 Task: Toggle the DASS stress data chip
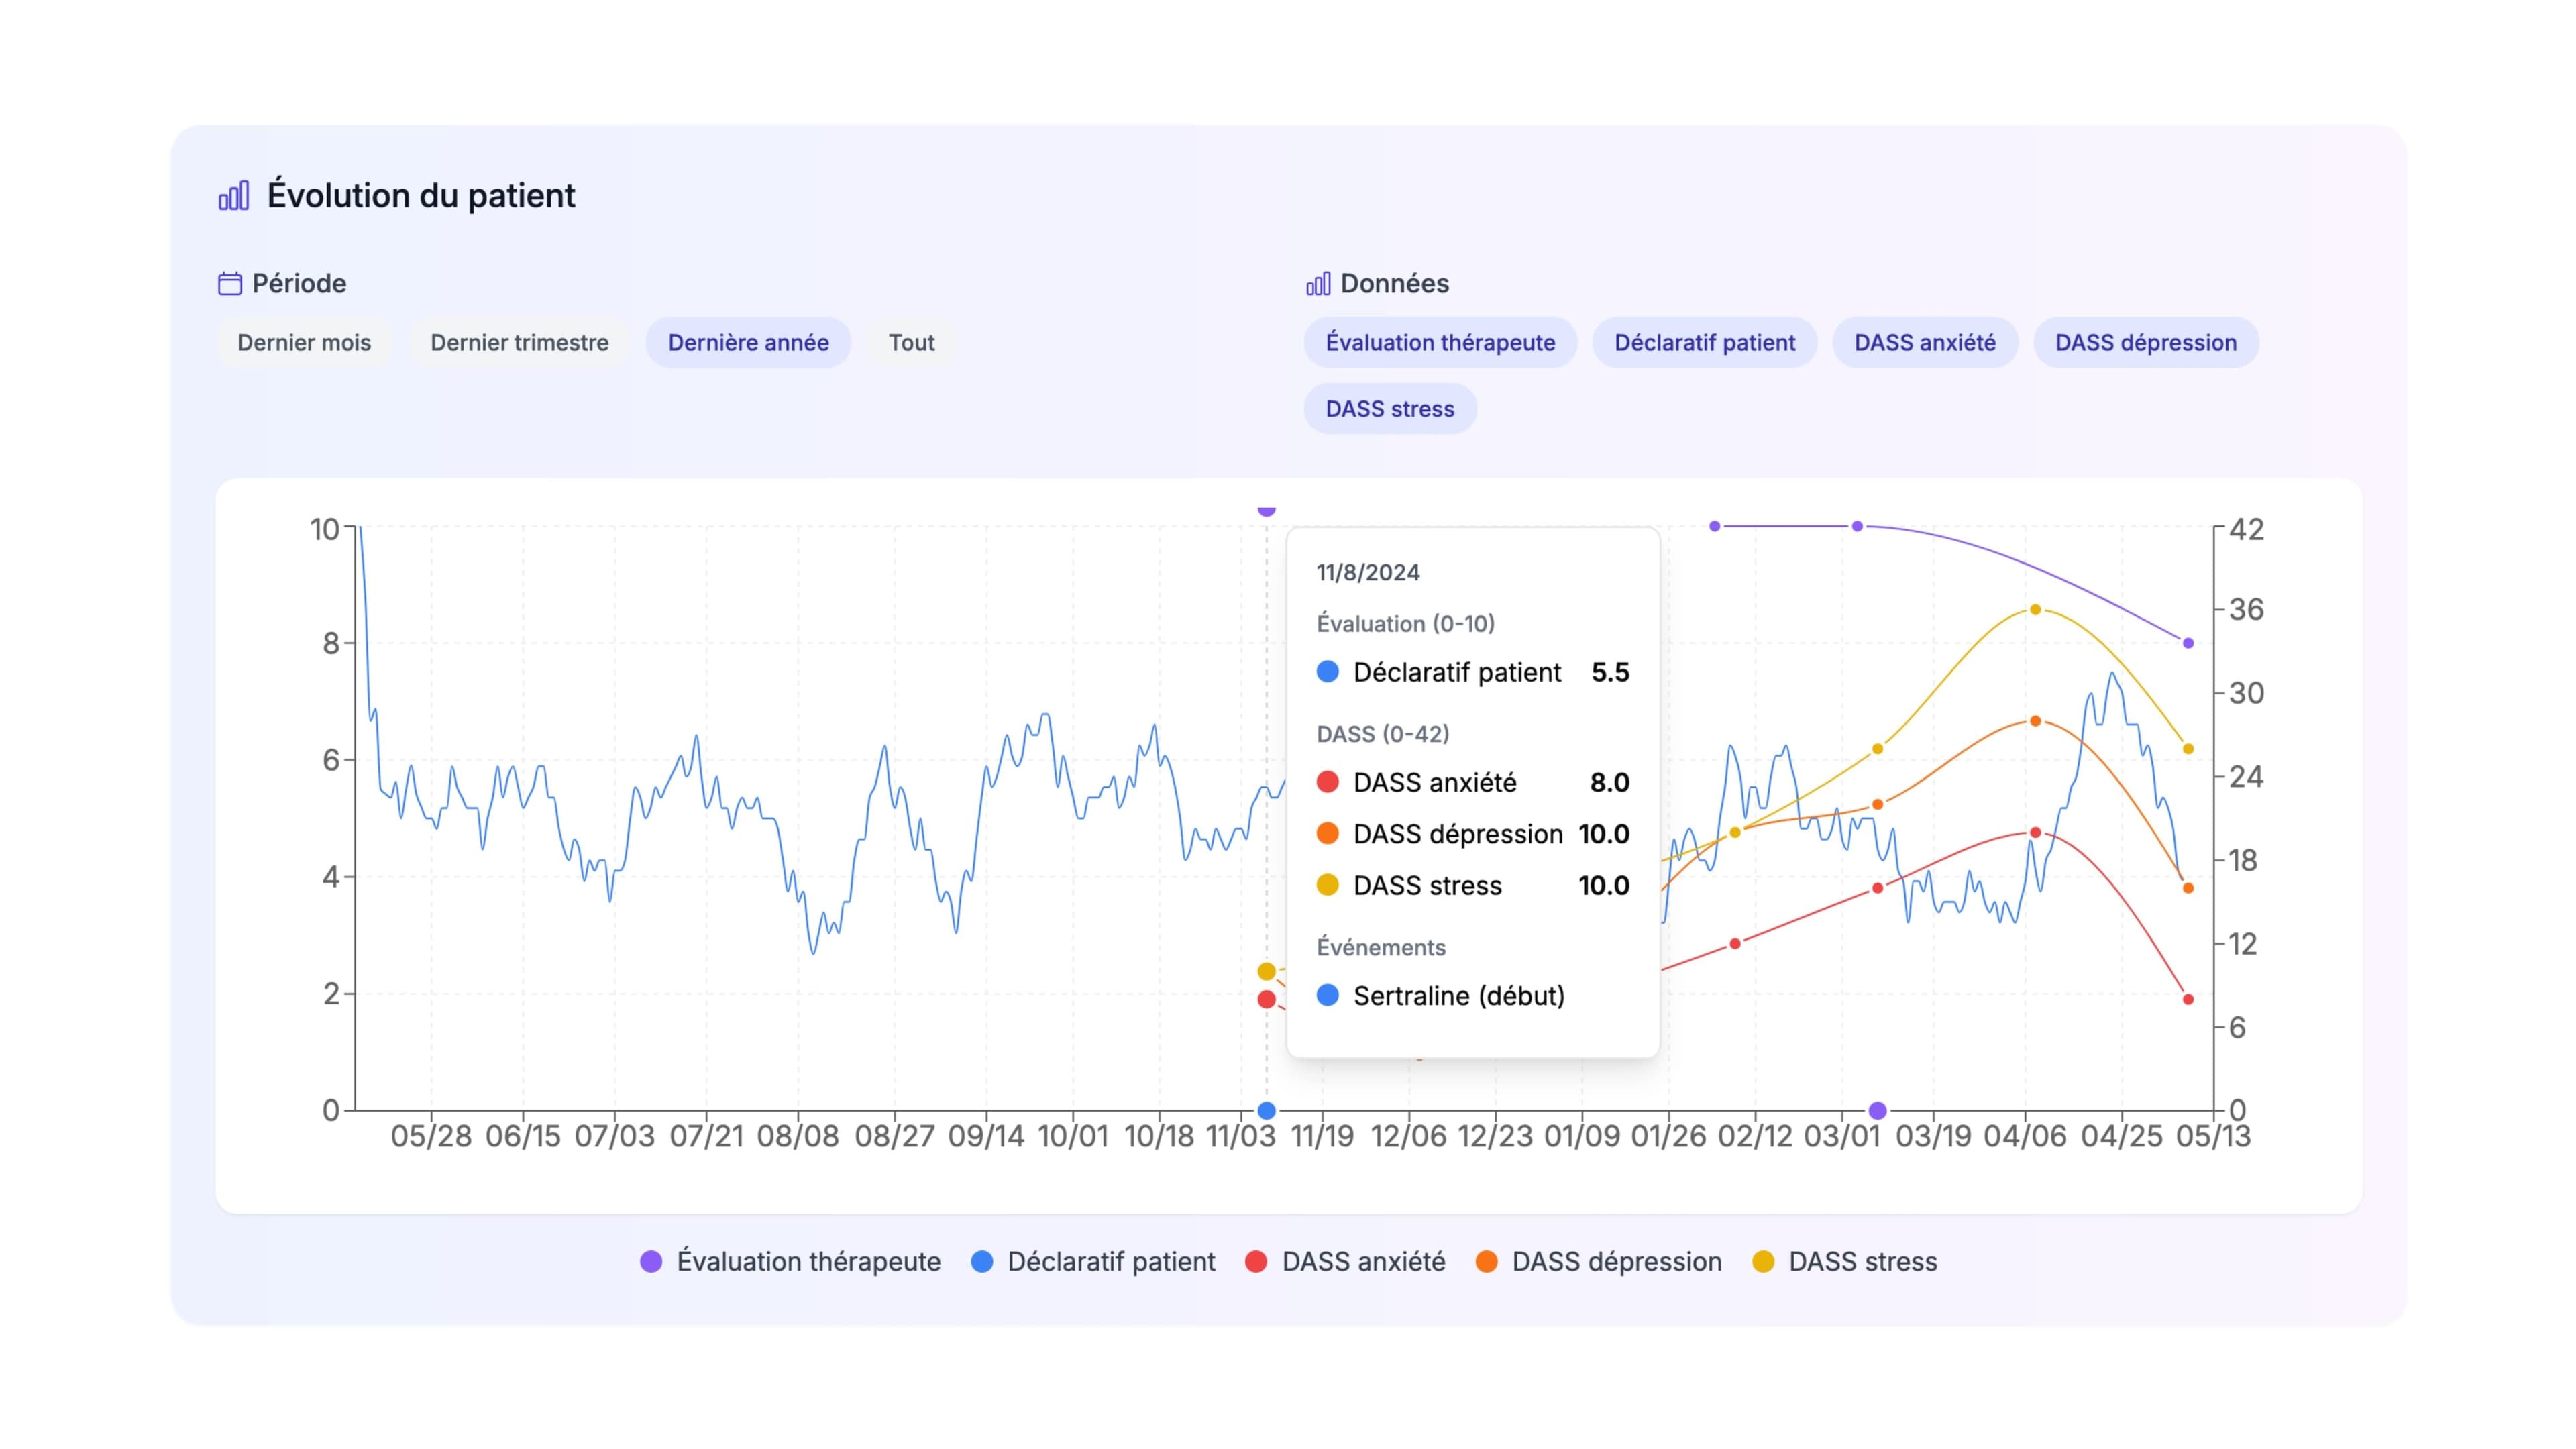(x=1390, y=409)
